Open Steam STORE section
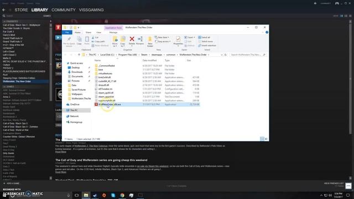 (x=21, y=10)
